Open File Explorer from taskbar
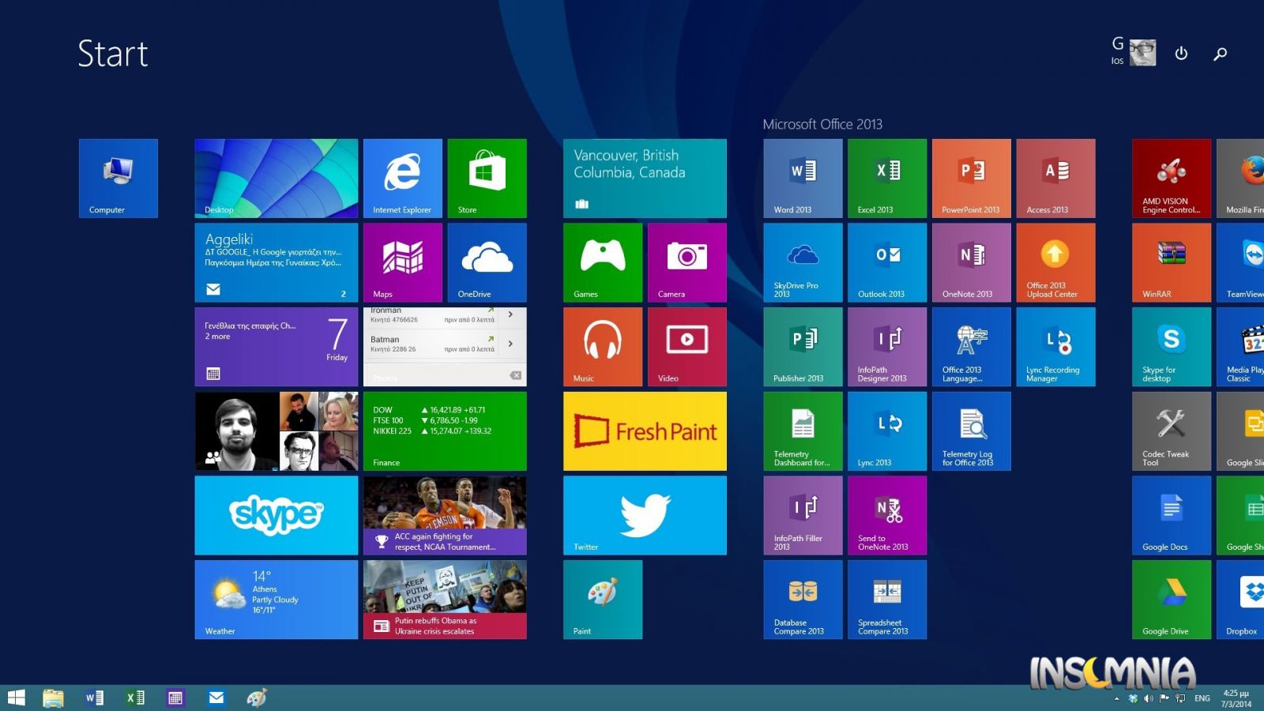This screenshot has width=1264, height=711. click(53, 698)
